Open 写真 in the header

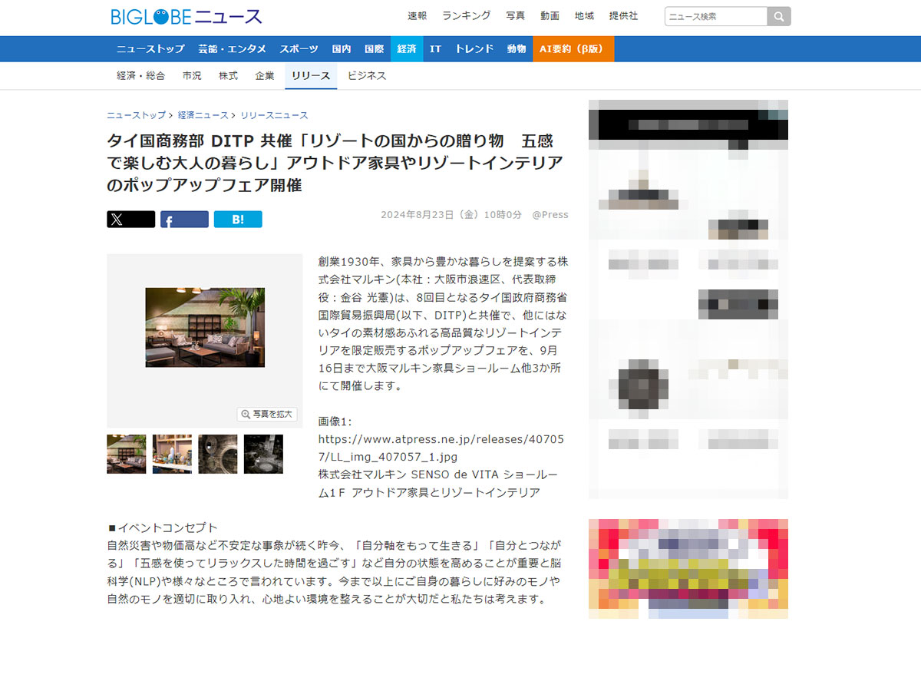[515, 16]
